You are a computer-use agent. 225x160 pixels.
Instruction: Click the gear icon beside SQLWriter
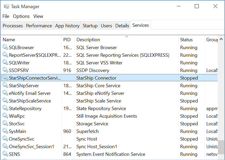[x=5, y=62]
